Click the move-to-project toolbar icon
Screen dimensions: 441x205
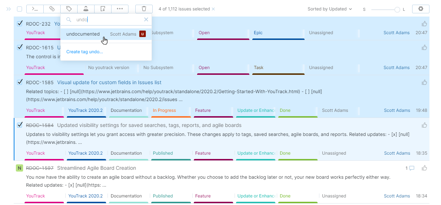[103, 9]
